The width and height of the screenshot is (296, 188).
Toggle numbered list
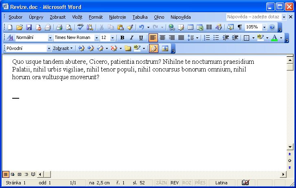tap(207, 38)
